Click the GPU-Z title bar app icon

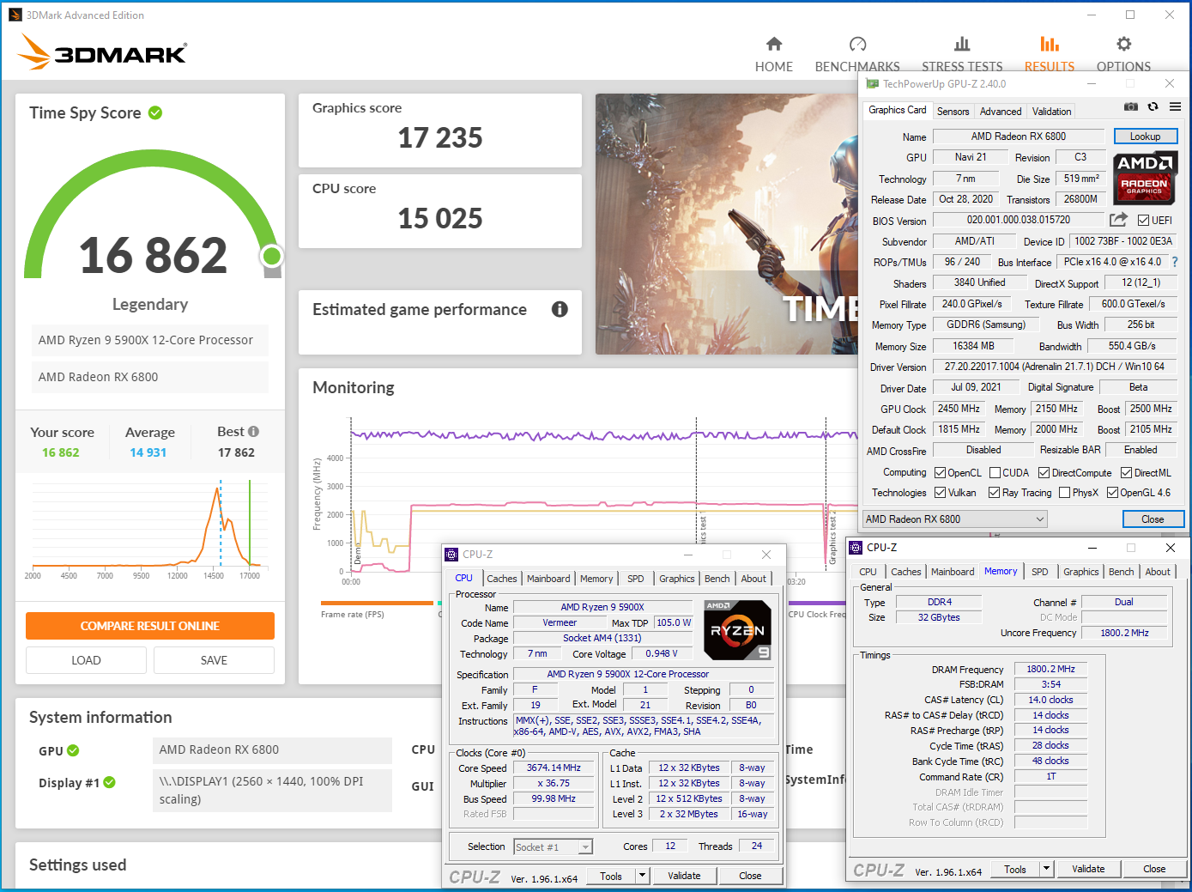coord(873,83)
